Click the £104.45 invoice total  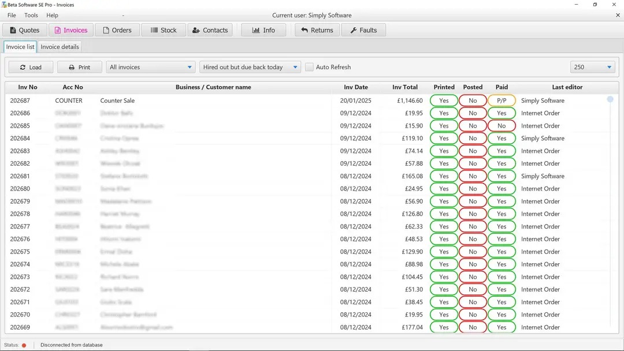tap(413, 277)
